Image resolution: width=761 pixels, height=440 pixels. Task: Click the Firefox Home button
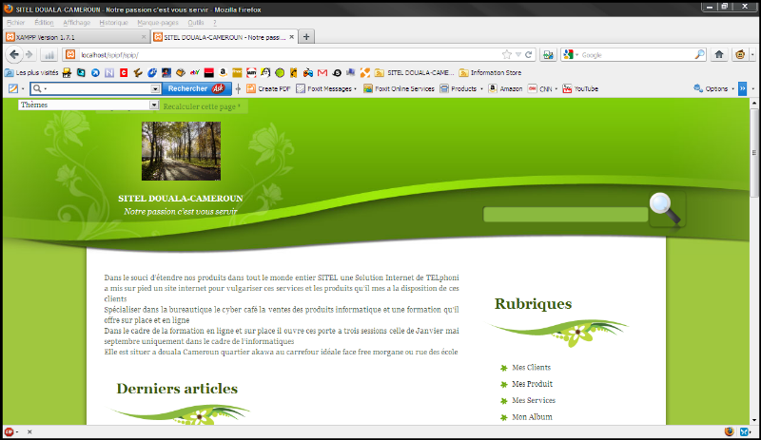pyautogui.click(x=719, y=54)
